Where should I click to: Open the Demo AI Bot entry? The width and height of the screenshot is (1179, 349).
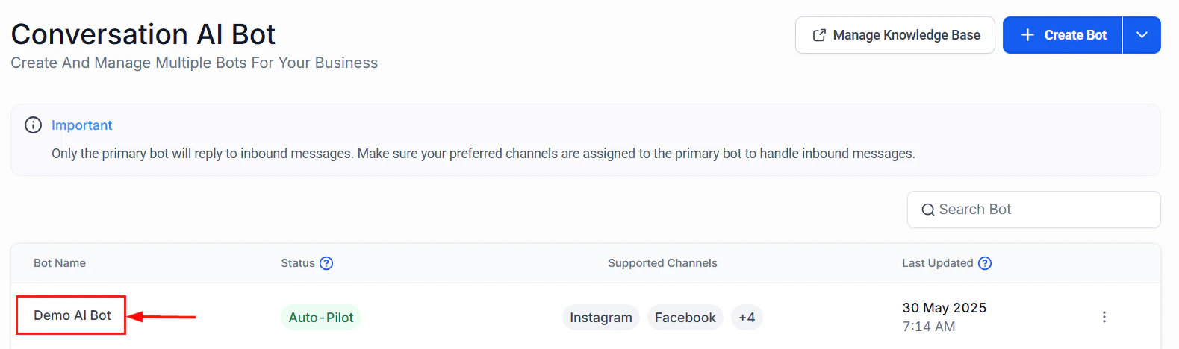pyautogui.click(x=72, y=315)
